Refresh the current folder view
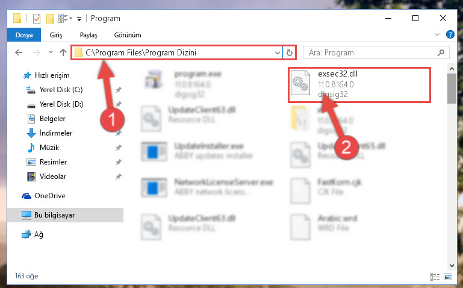 (x=290, y=53)
